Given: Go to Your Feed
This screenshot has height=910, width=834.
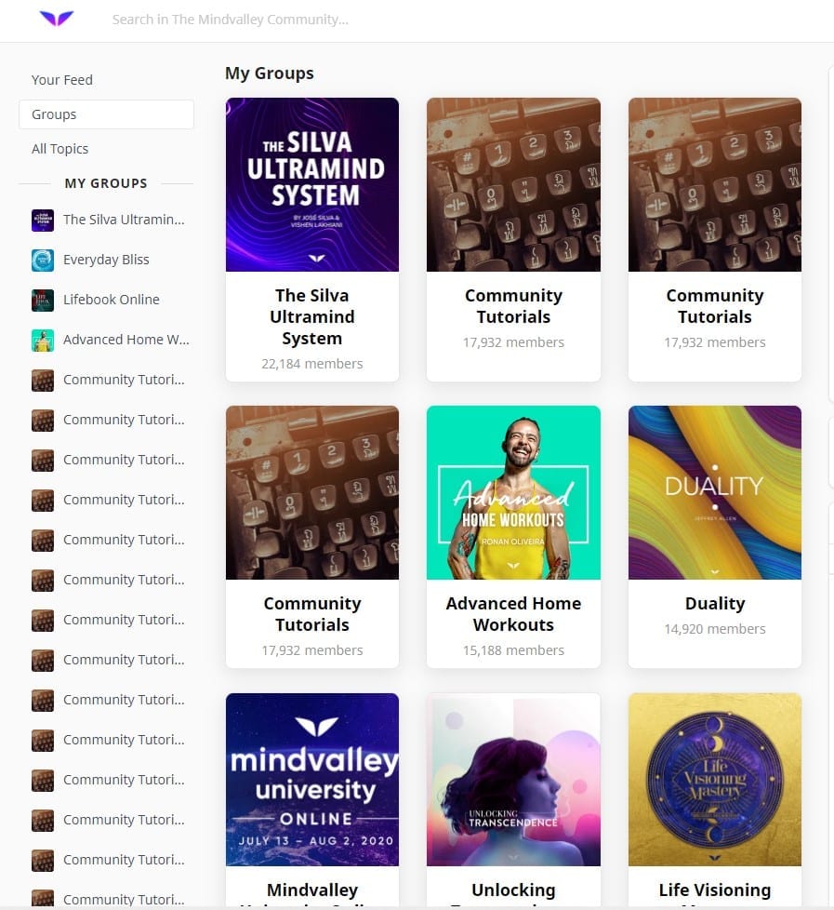Looking at the screenshot, I should coord(62,79).
